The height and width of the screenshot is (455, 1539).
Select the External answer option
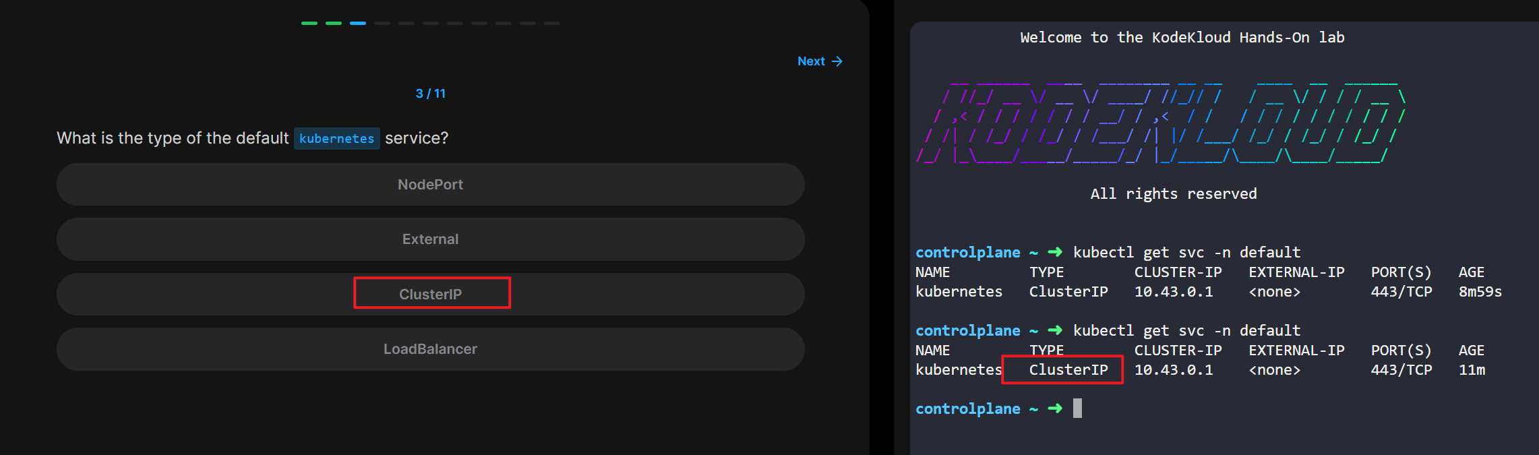pos(430,239)
